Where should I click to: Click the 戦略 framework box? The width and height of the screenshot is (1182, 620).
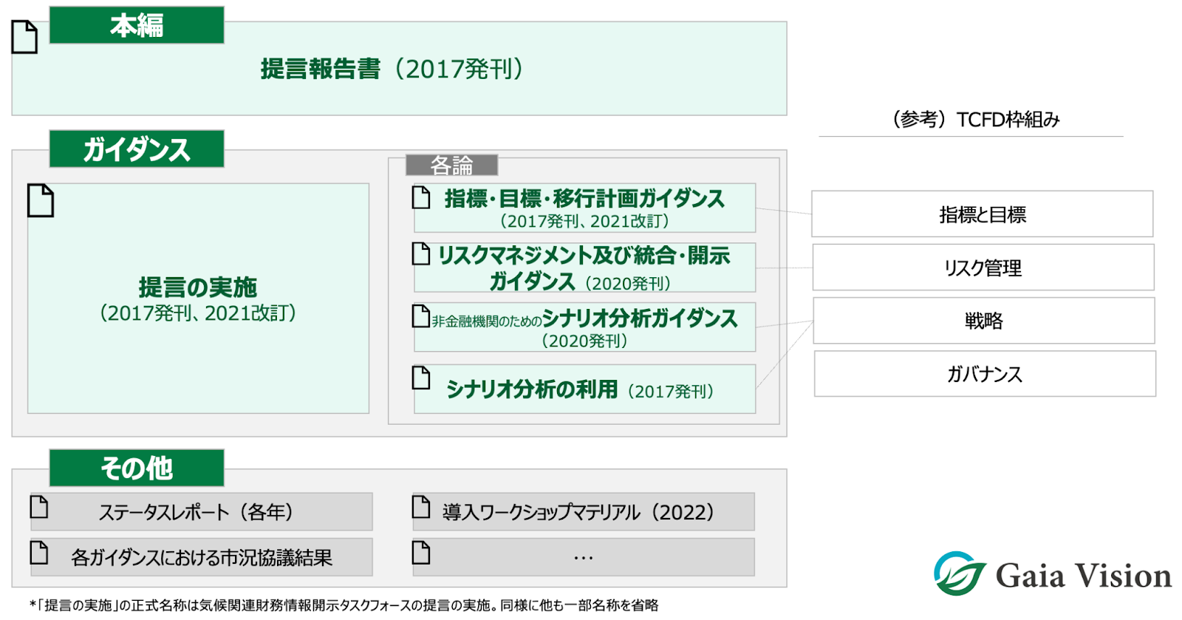tap(983, 321)
